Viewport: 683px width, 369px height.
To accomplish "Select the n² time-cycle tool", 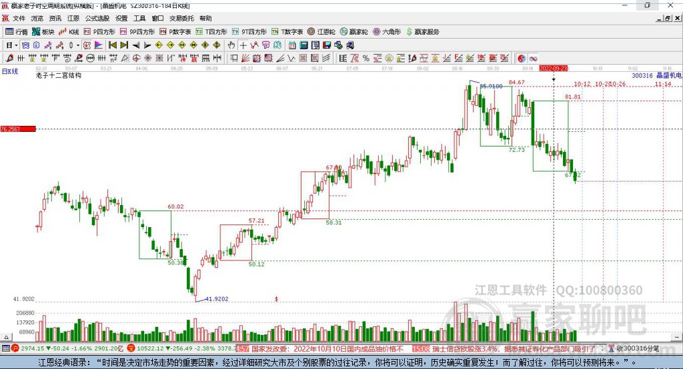I will click(x=113, y=59).
